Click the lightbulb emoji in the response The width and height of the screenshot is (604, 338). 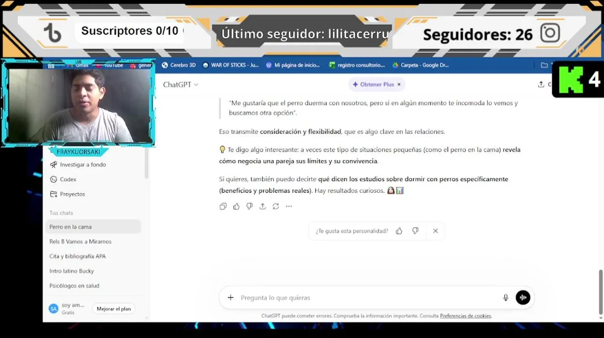point(223,150)
